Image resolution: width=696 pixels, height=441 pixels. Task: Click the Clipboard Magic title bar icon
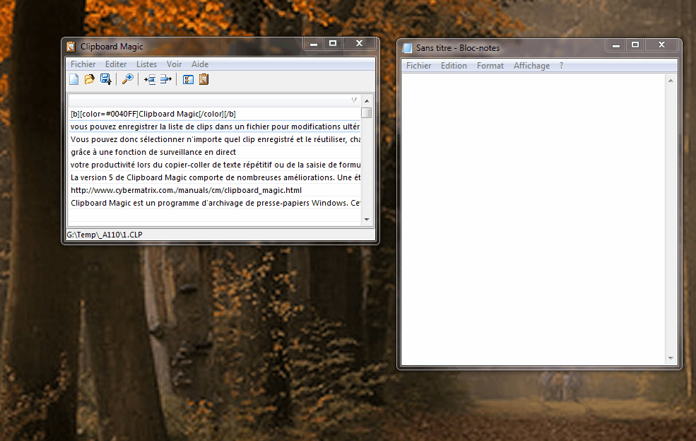(71, 47)
